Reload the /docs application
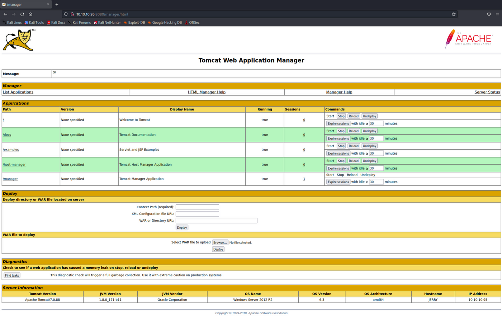The height and width of the screenshot is (320, 502). coord(354,131)
